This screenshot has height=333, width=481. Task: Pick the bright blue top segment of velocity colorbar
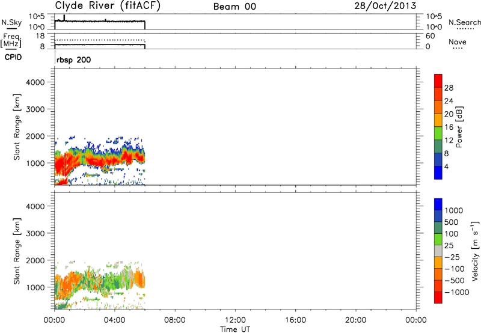pyautogui.click(x=438, y=204)
